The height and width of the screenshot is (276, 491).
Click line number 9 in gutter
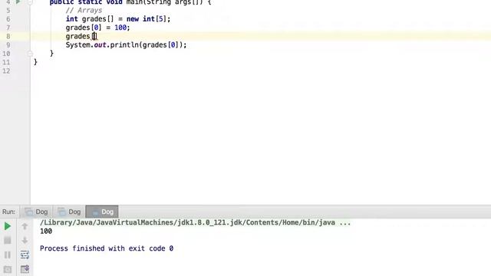[x=8, y=45]
